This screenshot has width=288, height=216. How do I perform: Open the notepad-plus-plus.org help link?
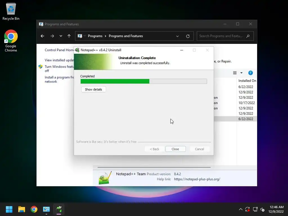(197, 179)
